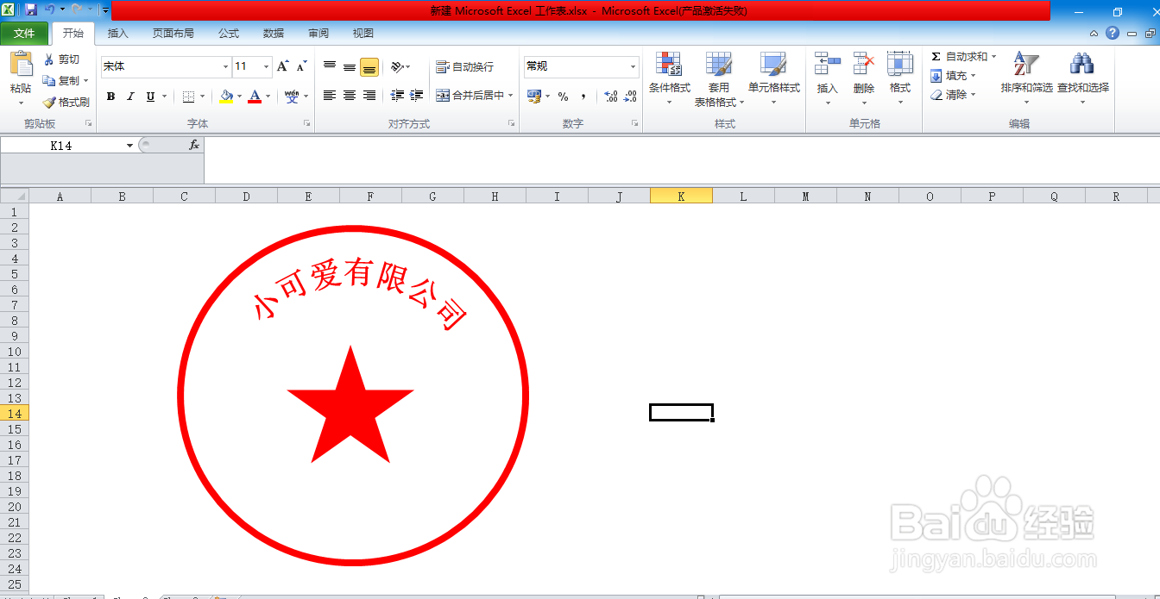The image size is (1160, 599).
Task: Switch to the 插入 ribbon tab
Action: [x=117, y=34]
